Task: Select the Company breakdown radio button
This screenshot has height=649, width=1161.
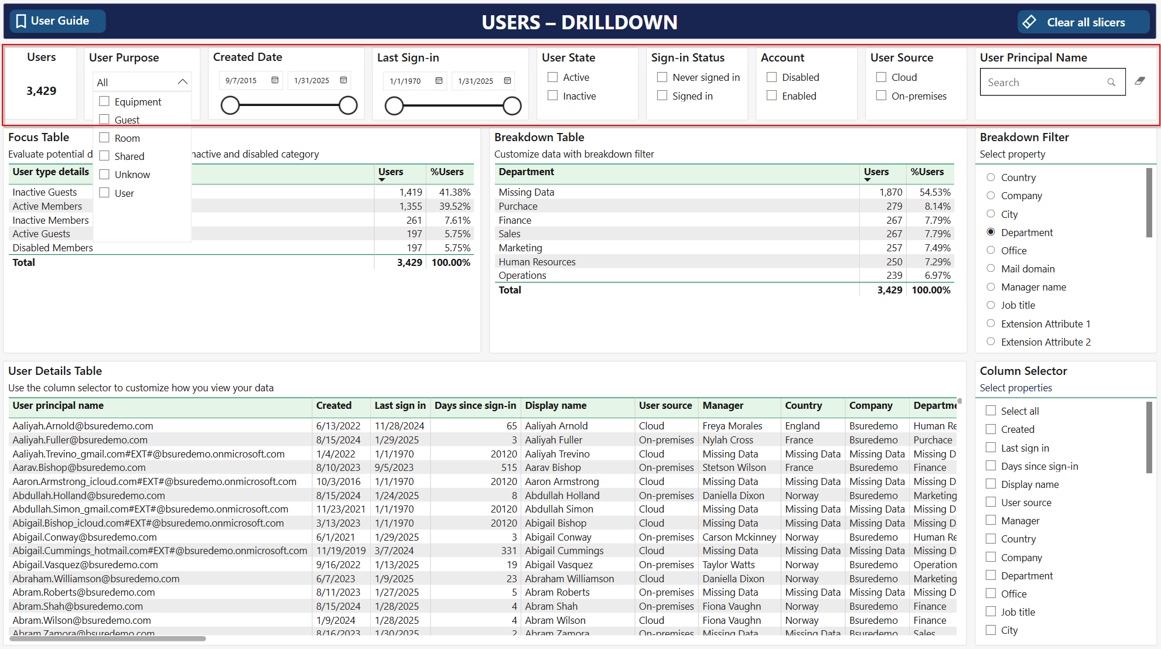Action: (991, 196)
